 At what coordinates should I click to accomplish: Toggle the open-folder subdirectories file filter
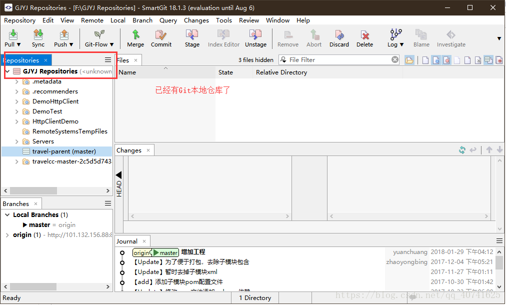[x=409, y=60]
